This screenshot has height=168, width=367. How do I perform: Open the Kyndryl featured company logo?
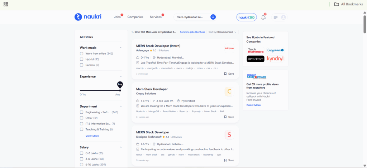click(x=275, y=59)
